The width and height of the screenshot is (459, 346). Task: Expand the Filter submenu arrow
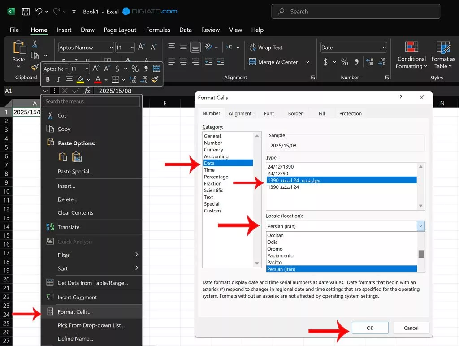click(137, 255)
